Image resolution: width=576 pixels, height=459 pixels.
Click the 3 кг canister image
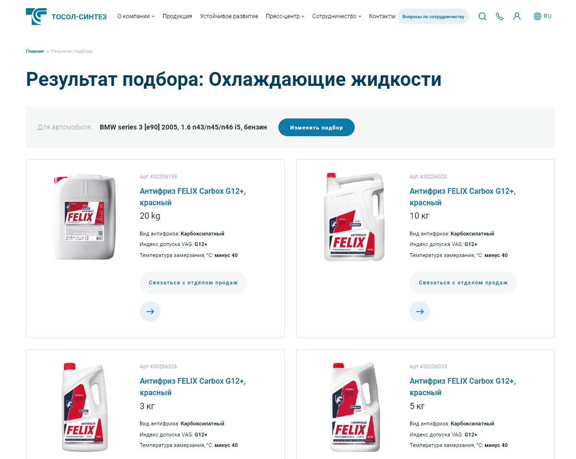[85, 407]
